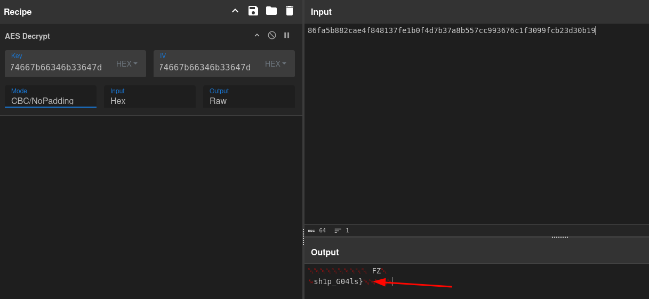This screenshot has height=299, width=649.
Task: Toggle breakpoint on AES Decrypt
Action: (x=287, y=36)
